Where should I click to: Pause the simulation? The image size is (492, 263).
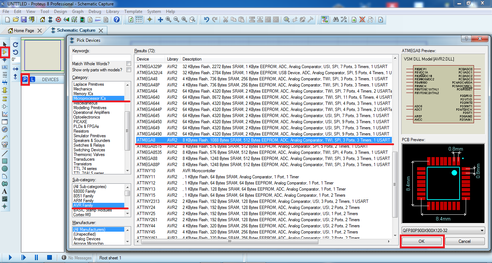pos(36,257)
